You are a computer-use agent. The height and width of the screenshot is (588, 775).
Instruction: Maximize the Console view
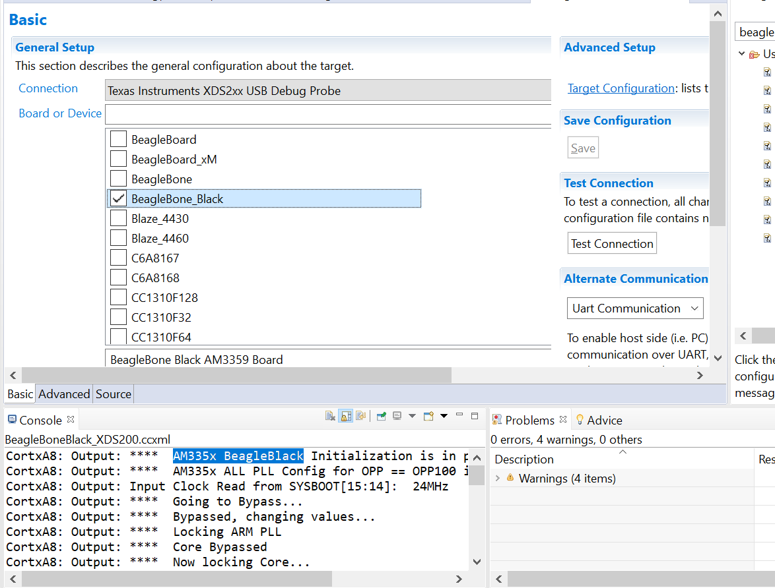[x=475, y=416]
